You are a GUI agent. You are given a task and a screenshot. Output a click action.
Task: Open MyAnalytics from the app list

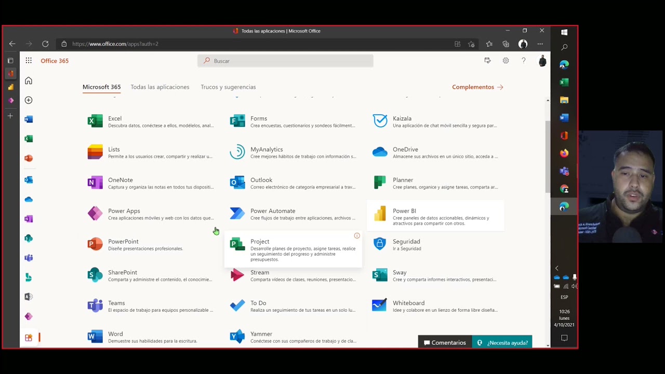pos(293,152)
